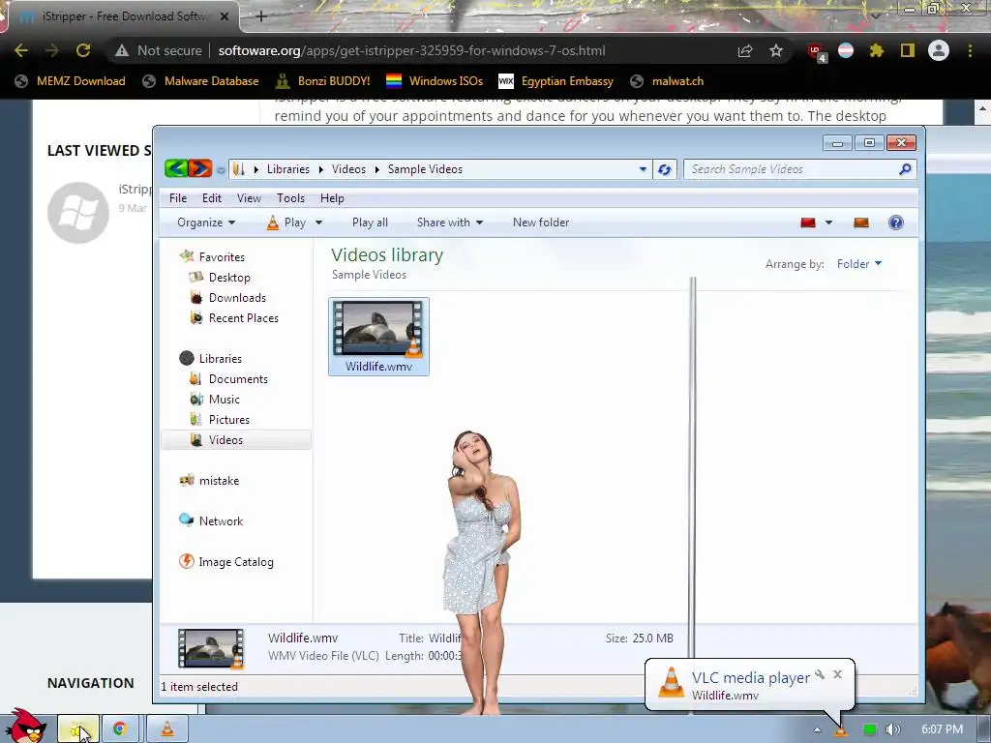Expand the Share with dropdown
The height and width of the screenshot is (743, 991).
point(449,223)
